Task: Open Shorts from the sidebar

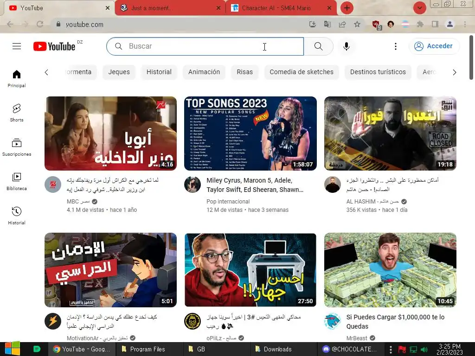Action: (17, 113)
